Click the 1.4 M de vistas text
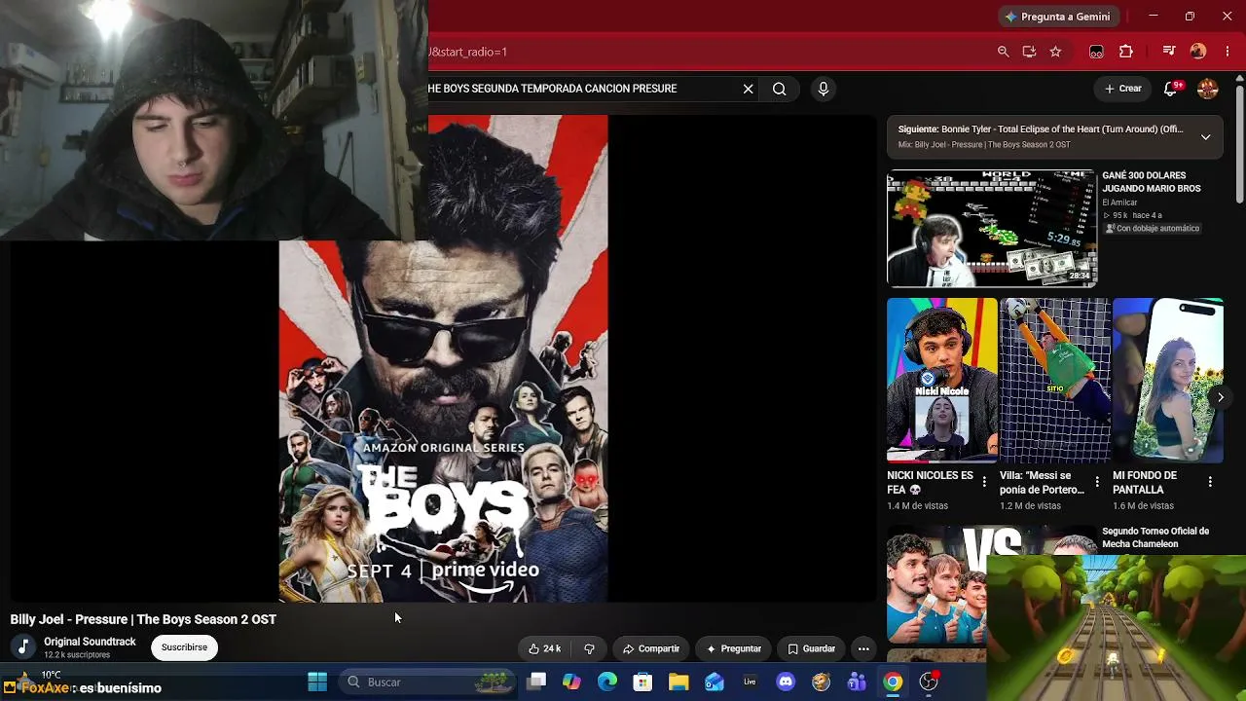Screen dimensions: 1246x701 pyautogui.click(x=917, y=506)
